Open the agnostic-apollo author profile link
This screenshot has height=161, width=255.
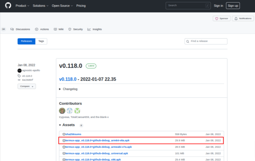31,71
